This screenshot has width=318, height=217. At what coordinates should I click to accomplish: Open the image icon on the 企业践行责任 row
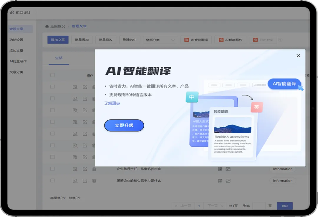click(228, 169)
